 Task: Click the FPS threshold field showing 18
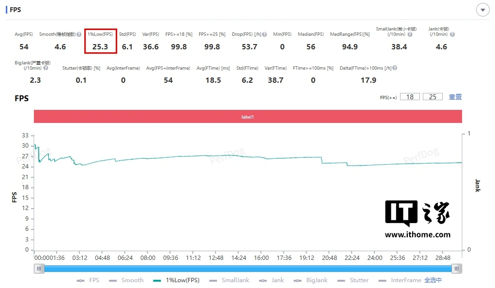pos(410,97)
